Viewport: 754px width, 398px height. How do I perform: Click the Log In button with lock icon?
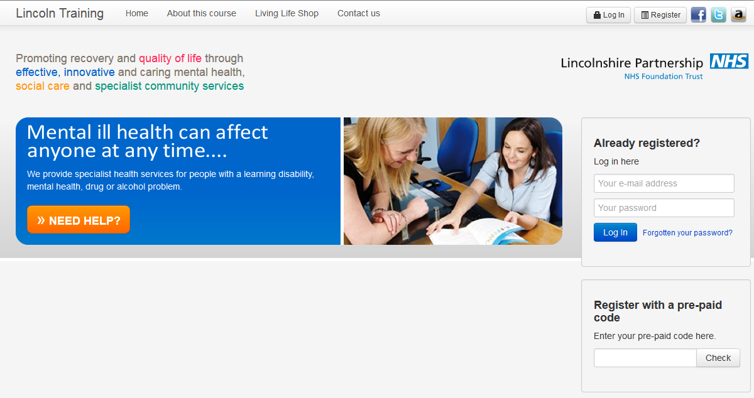click(x=608, y=15)
